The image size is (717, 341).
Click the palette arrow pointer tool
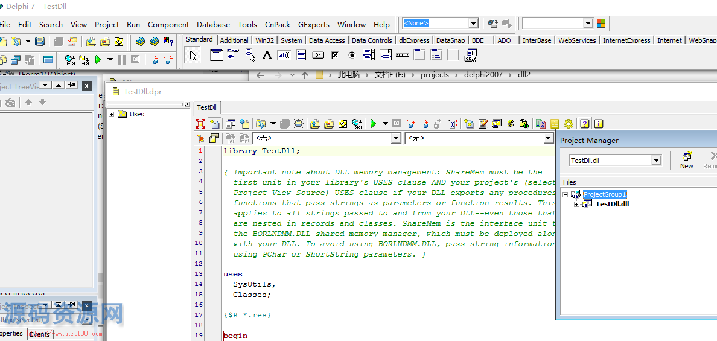point(193,56)
